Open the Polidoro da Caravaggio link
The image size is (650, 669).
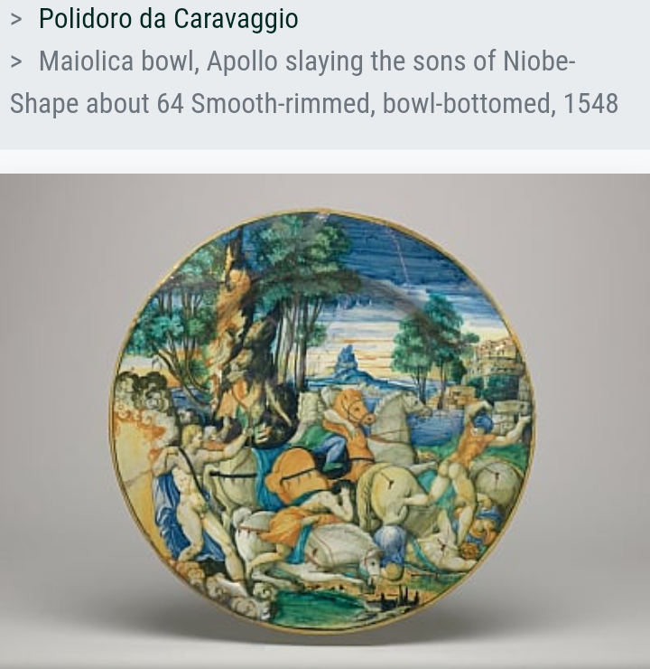168,19
